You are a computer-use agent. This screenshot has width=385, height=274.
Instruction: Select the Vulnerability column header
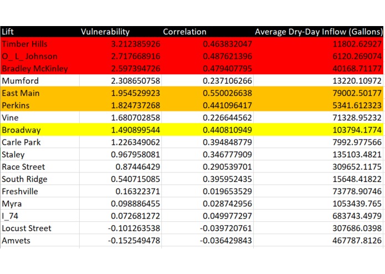tap(120, 32)
